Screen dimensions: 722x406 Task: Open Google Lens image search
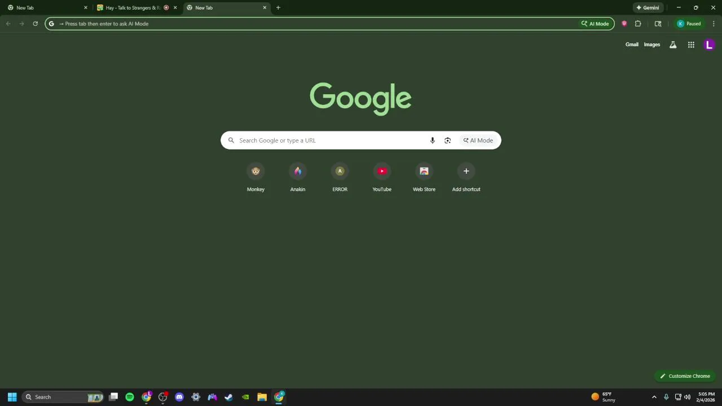click(447, 140)
